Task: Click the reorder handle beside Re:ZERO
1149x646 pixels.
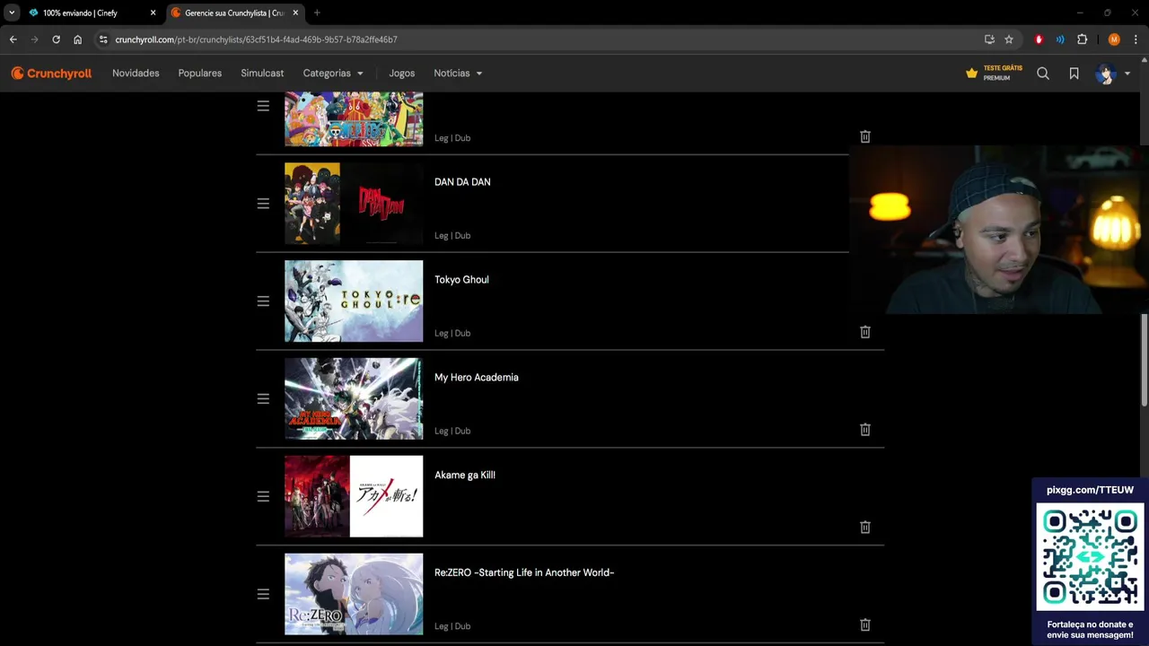Action: pyautogui.click(x=263, y=594)
